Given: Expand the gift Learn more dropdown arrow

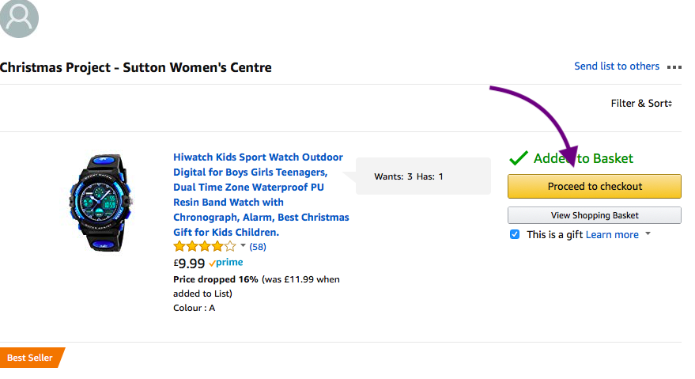Looking at the screenshot, I should tap(648, 233).
